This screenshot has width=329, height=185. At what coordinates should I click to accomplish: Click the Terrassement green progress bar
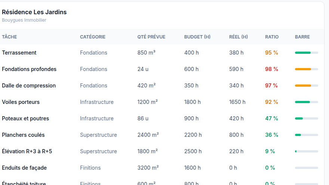pyautogui.click(x=307, y=53)
